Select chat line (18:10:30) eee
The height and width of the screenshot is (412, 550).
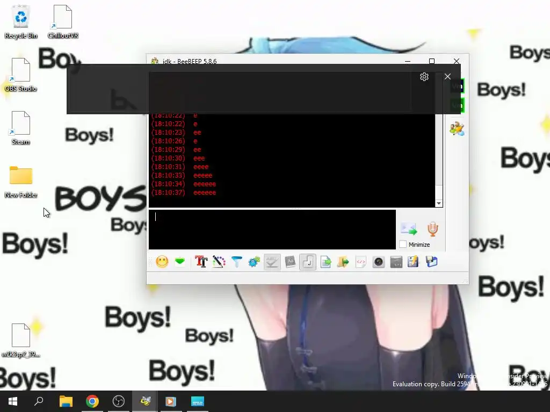point(178,158)
